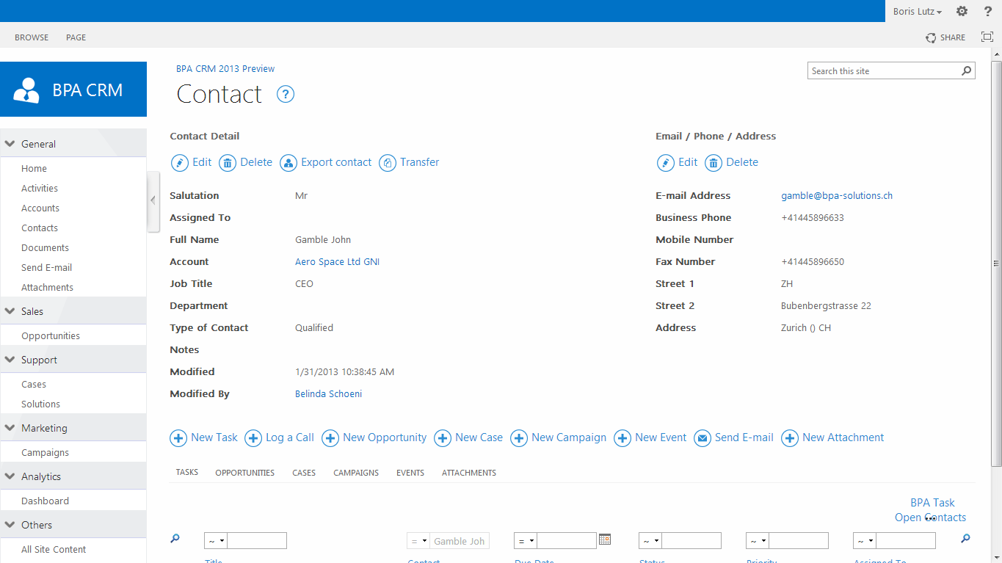1002x563 pixels.
Task: Click the Transfer icon
Action: tap(388, 163)
